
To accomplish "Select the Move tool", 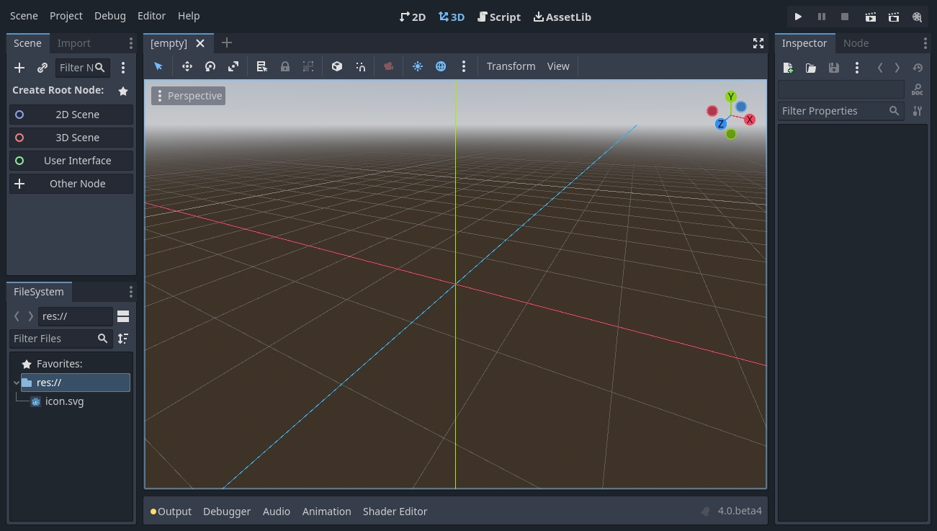I will click(187, 66).
